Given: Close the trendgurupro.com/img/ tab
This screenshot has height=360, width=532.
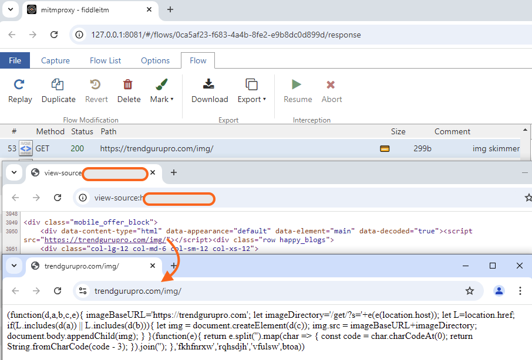Looking at the screenshot, I should click(153, 266).
